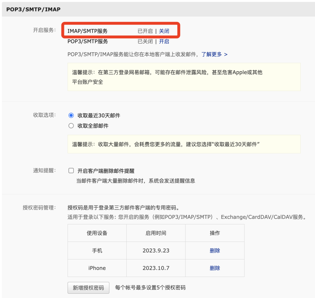Click 关闭 link for IMAP/SMTP服务

(164, 31)
